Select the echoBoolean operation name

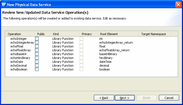click(19, 69)
